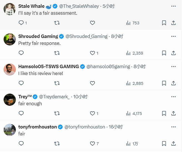
Task: Open @hamsolo05gaming handle link
Action: click(108, 66)
